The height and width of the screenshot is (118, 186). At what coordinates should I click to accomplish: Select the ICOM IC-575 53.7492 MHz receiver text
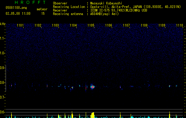[119, 10]
